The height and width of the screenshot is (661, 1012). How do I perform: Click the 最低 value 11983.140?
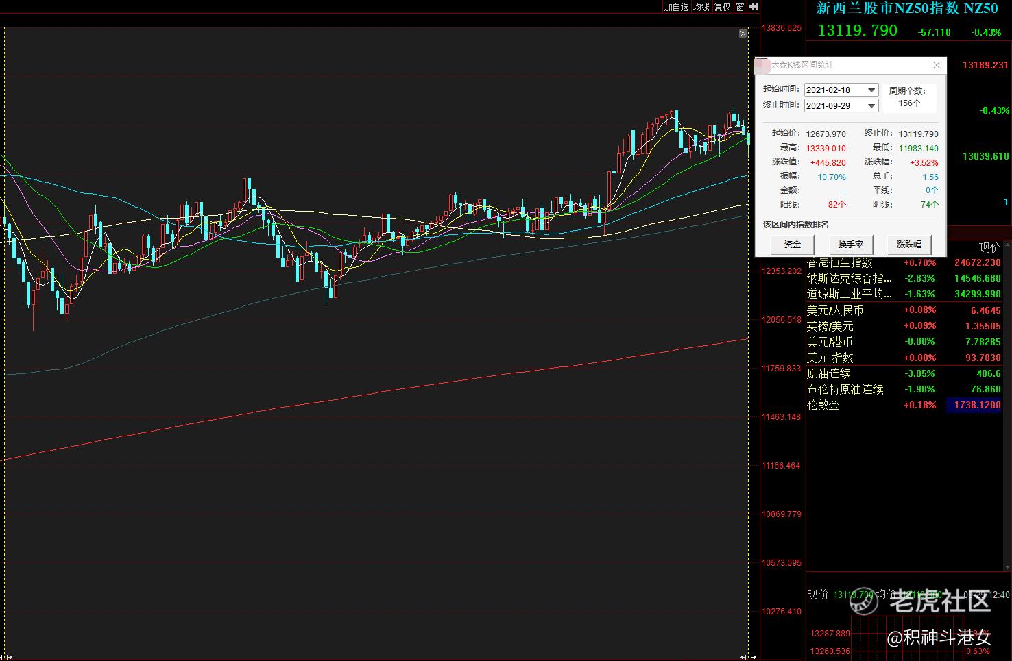point(918,148)
